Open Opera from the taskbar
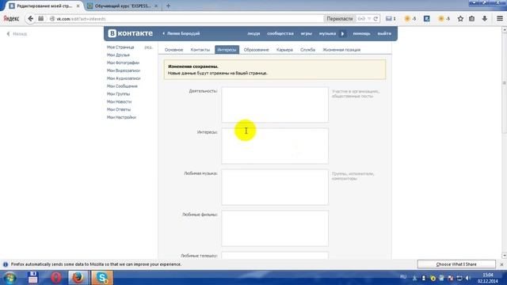Viewport: 507px width, 285px height. point(55,278)
